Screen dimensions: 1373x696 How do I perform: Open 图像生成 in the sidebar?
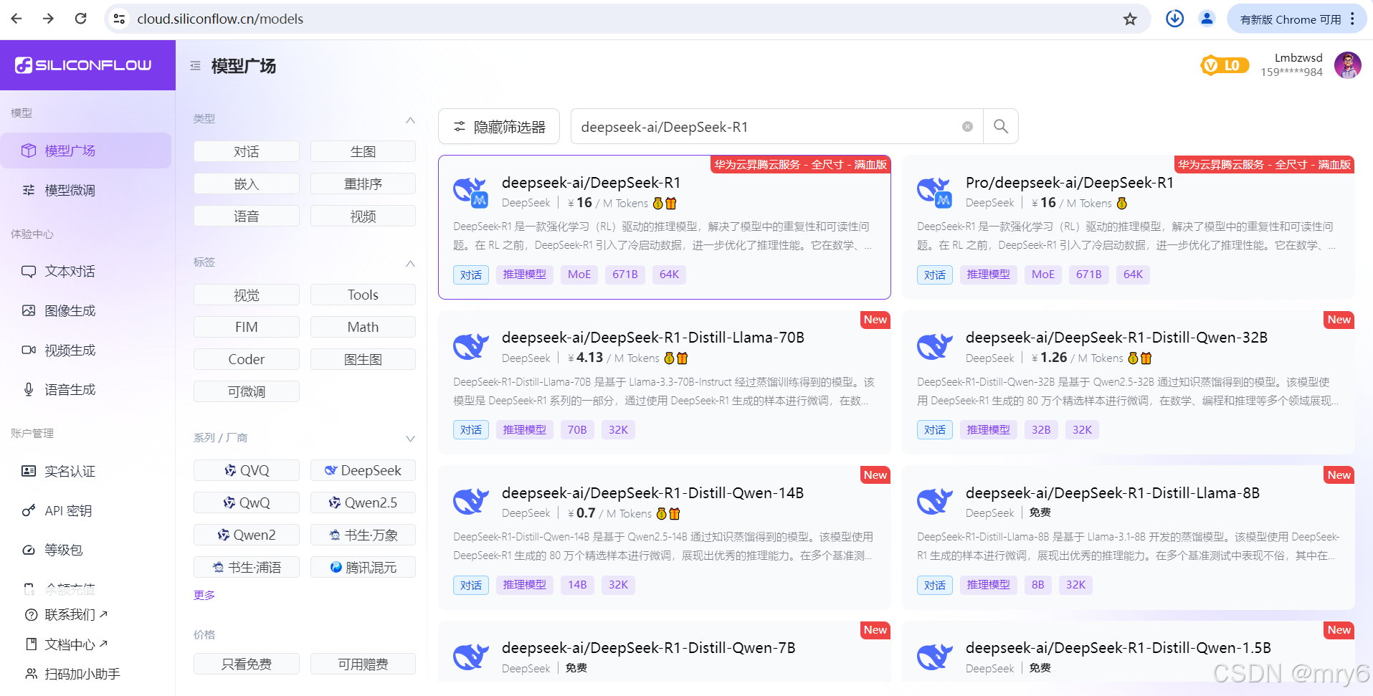(85, 310)
